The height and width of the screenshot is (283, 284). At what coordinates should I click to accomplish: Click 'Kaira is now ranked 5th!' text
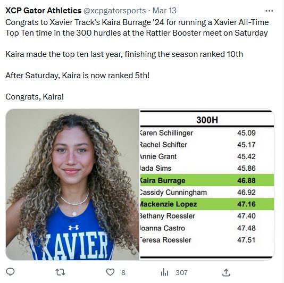tap(106, 76)
